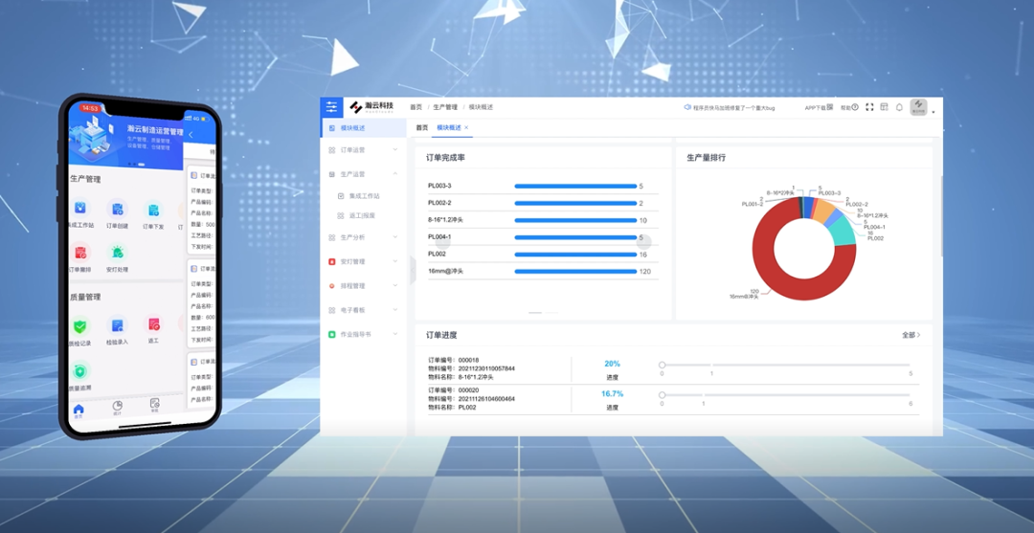Expand 生产分析 menu in sidebar

(364, 237)
